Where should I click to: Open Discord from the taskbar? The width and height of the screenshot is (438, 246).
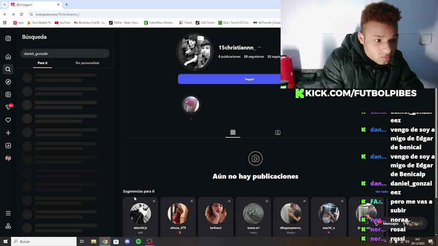[127, 242]
